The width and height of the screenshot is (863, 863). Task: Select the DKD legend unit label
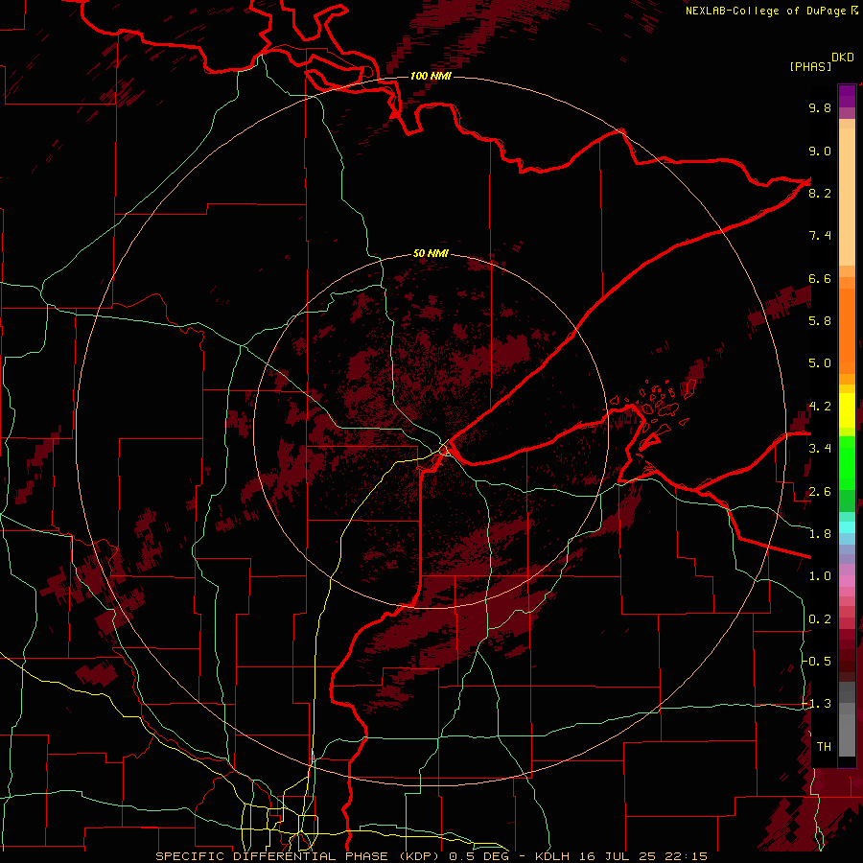843,58
